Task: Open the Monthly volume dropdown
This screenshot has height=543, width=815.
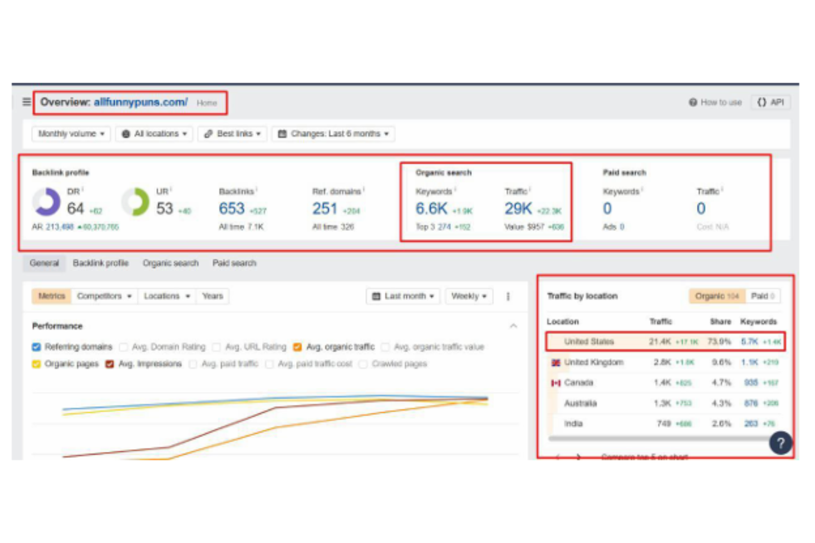Action: (71, 134)
